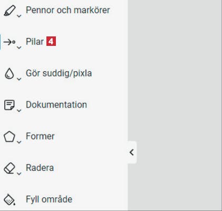Click the Fyll område text label

click(49, 199)
